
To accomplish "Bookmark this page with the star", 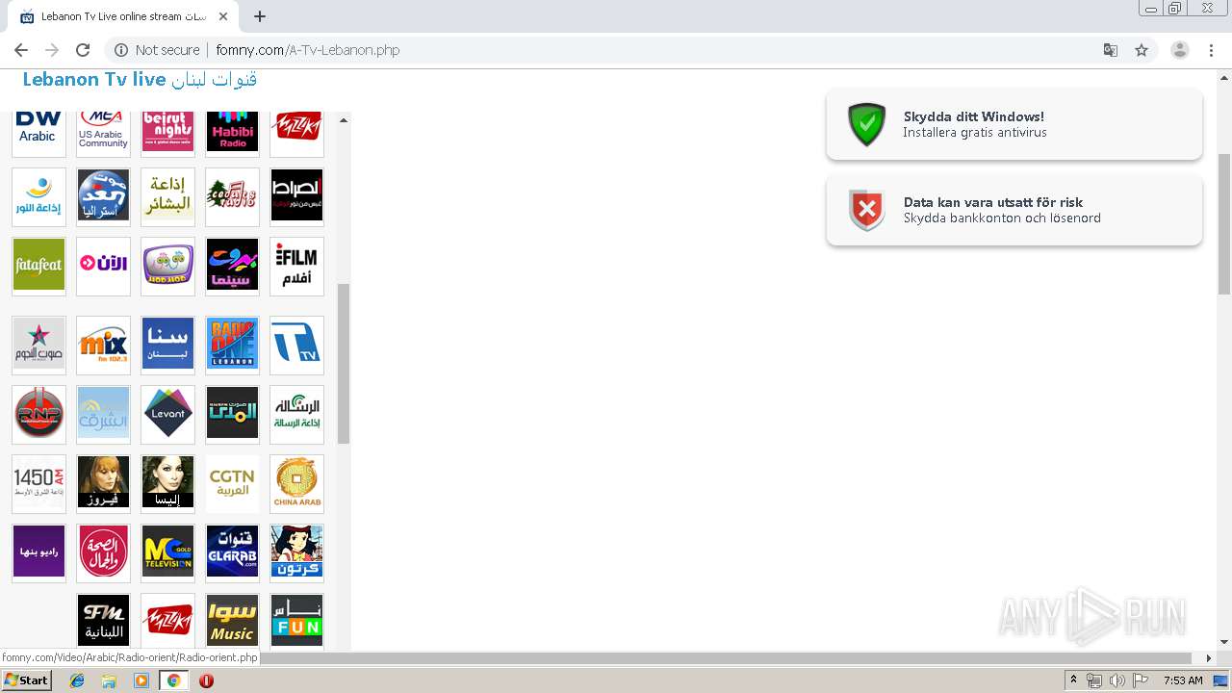I will [x=1142, y=50].
